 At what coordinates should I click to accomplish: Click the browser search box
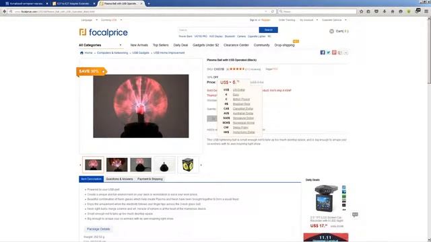click(x=317, y=11)
